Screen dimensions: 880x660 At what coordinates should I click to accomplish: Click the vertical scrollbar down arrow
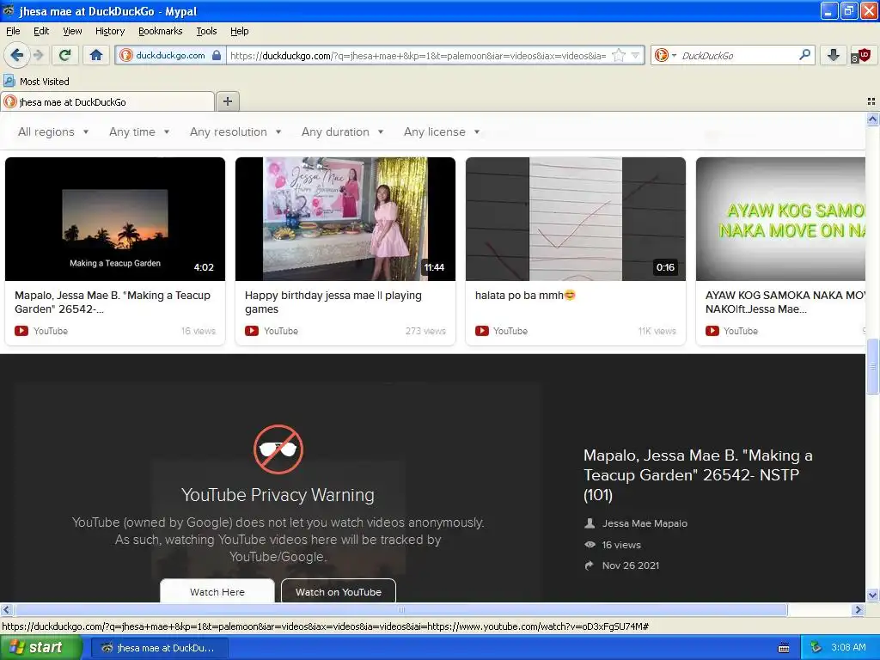(x=872, y=595)
